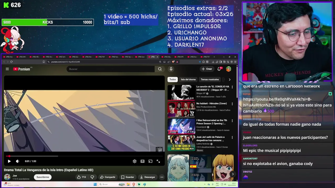The image size is (335, 188).
Task: Click the YouTube search magnifier button
Action: [x=160, y=69]
